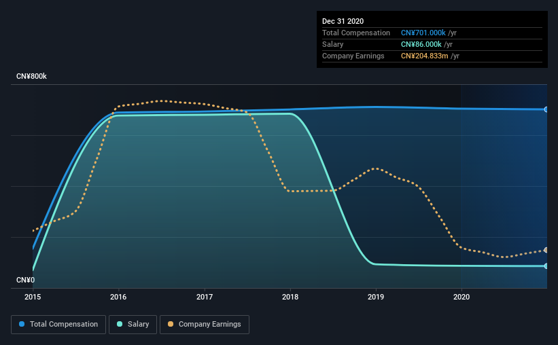Image resolution: width=558 pixels, height=345 pixels.
Task: Click the CN¥0 y-axis label
Action: tap(25, 280)
